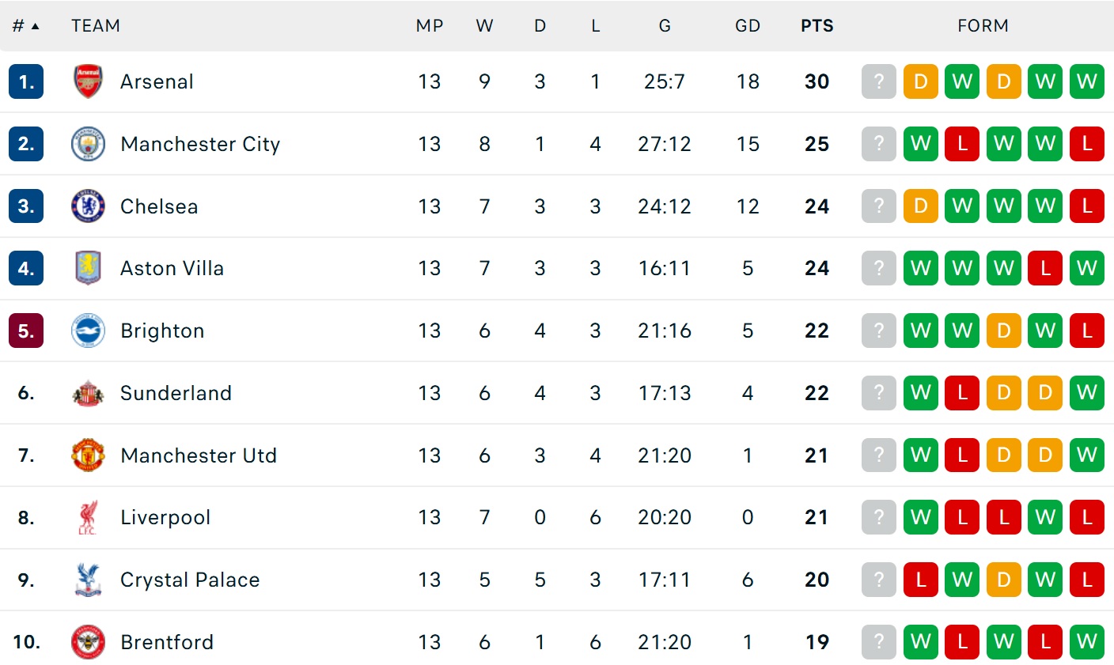This screenshot has width=1114, height=665.
Task: Click the Liverpool club badge
Action: pos(88,517)
